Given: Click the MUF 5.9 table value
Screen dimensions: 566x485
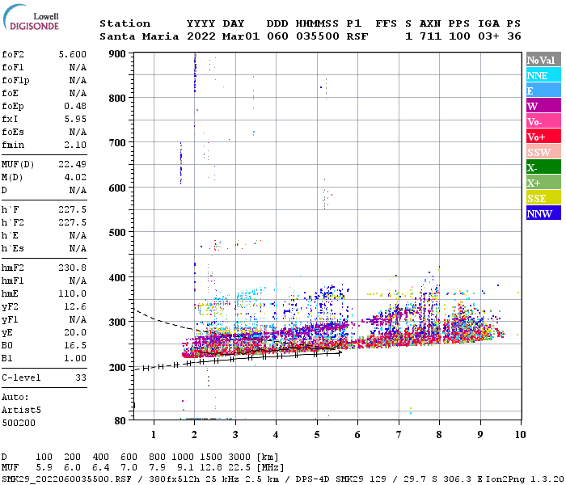Looking at the screenshot, I should (x=44, y=468).
